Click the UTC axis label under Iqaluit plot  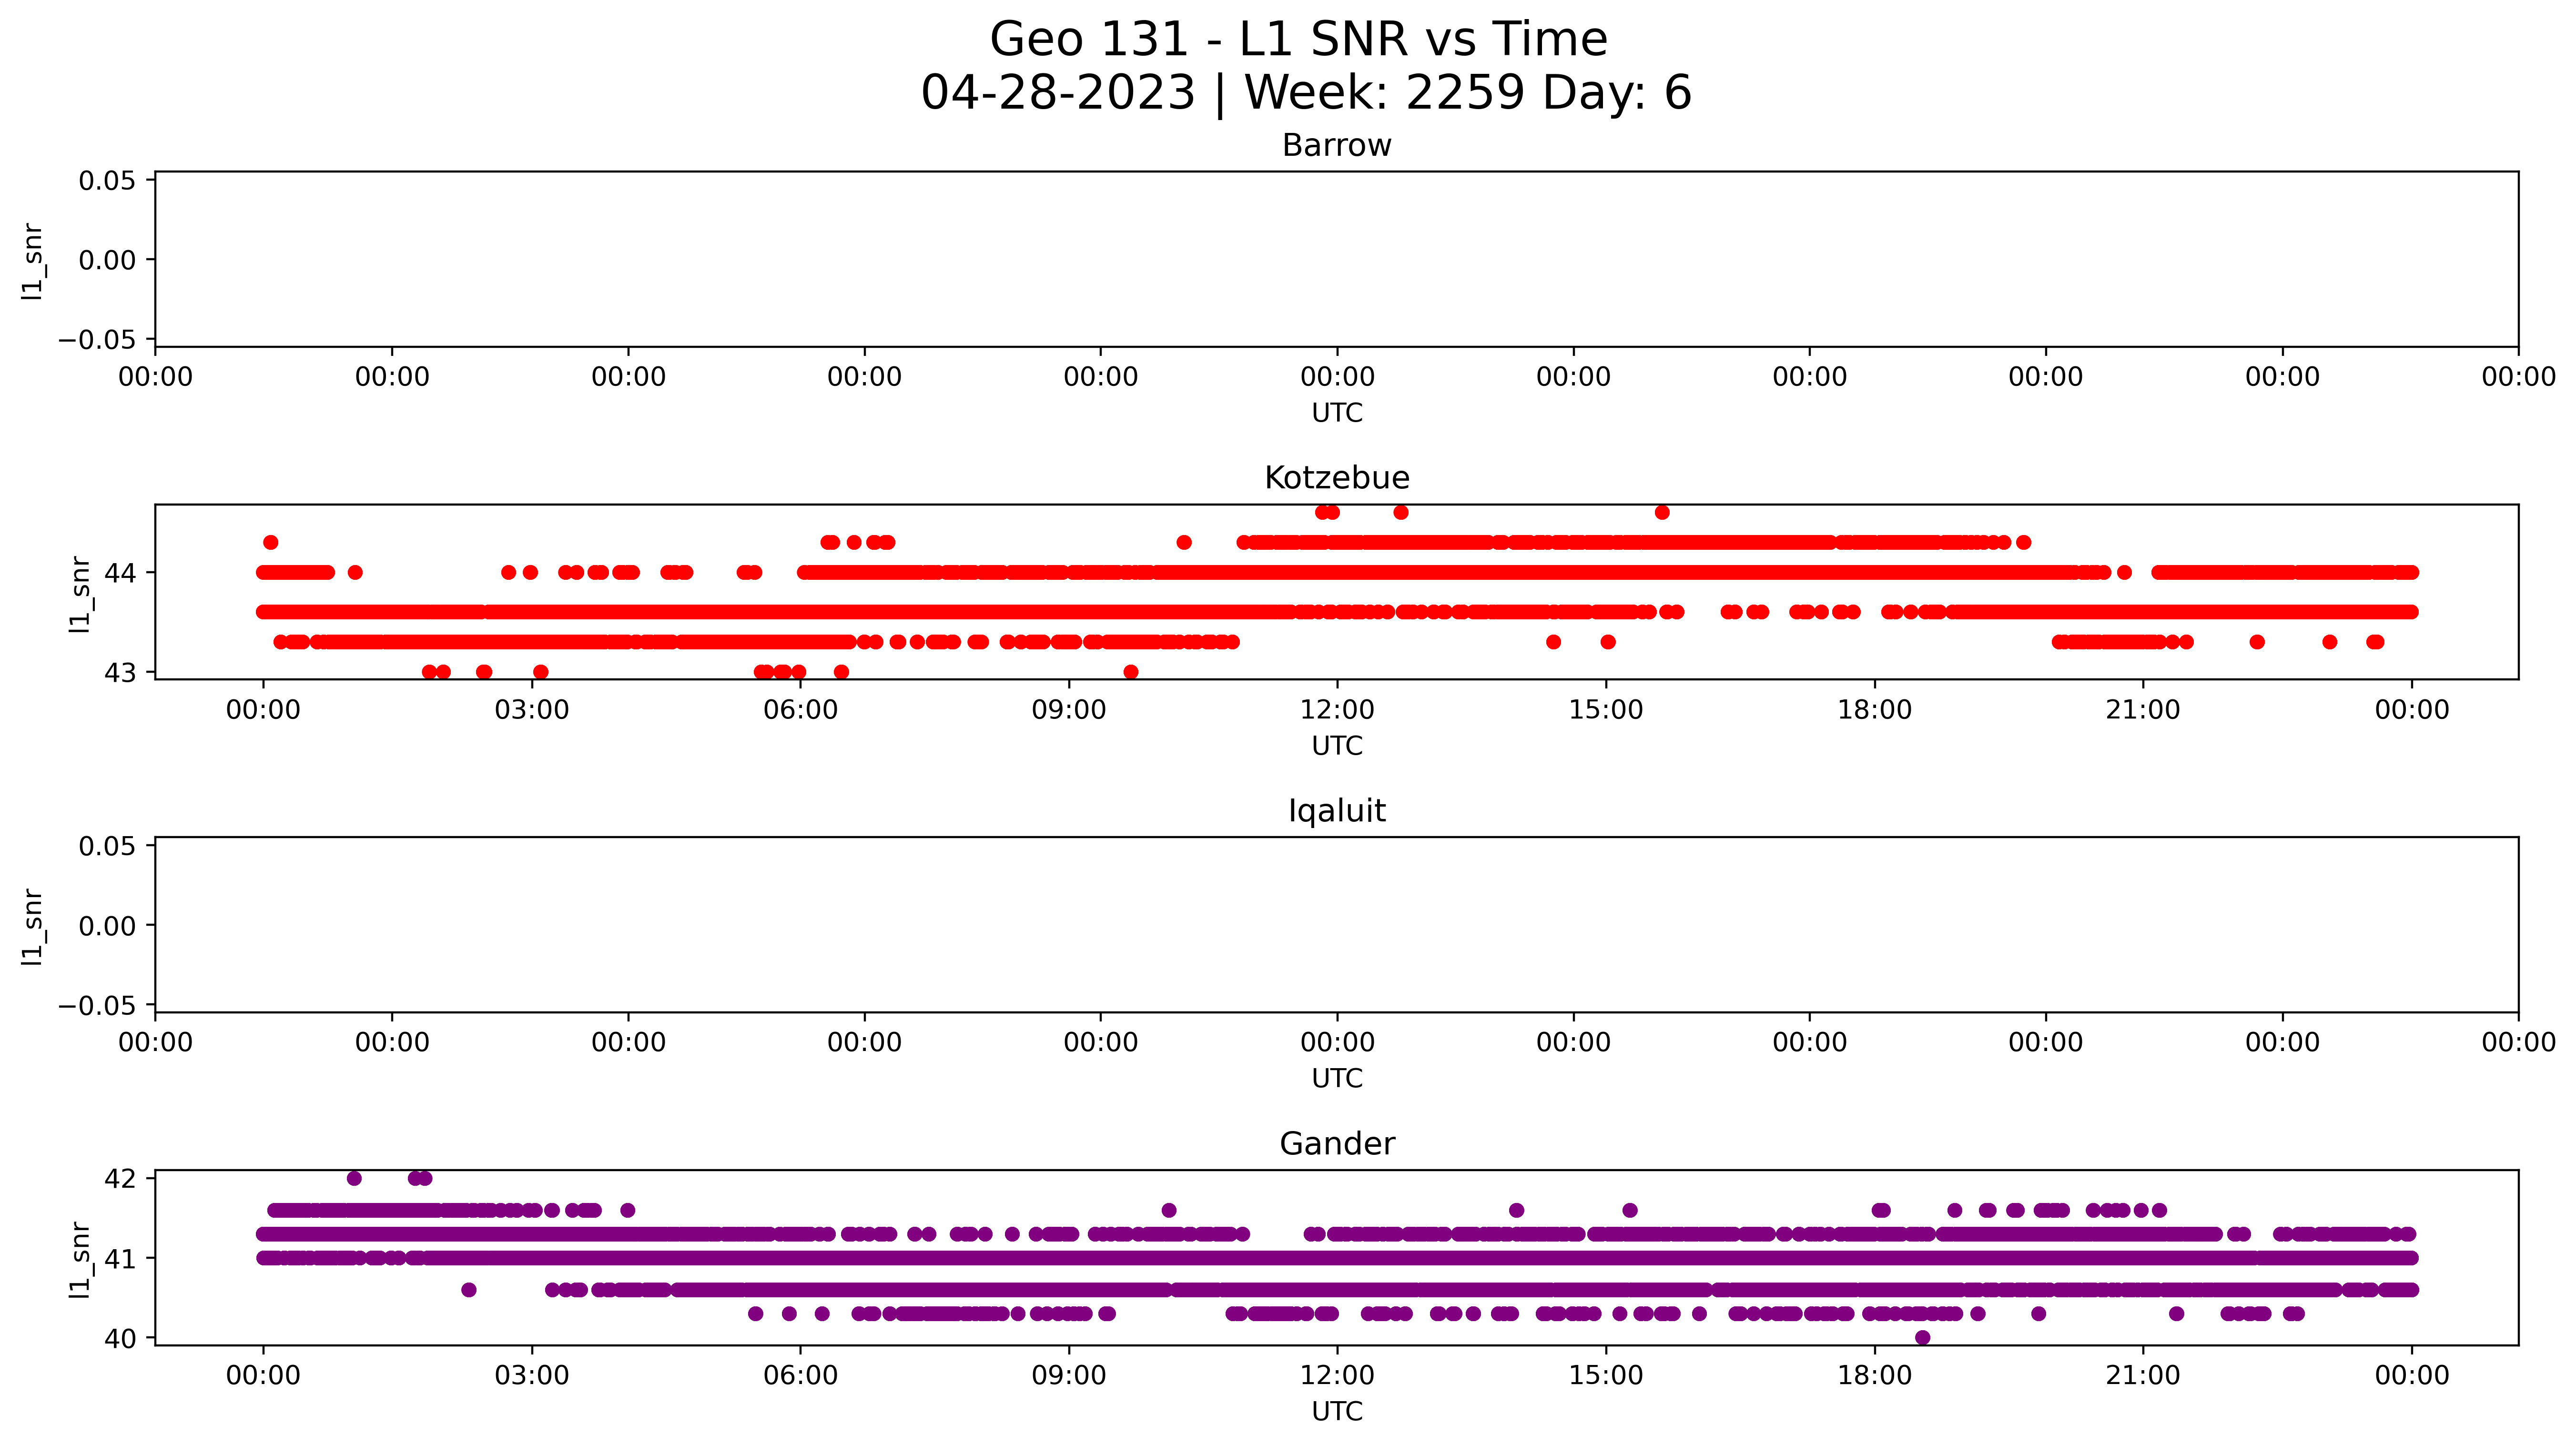pos(1336,1078)
